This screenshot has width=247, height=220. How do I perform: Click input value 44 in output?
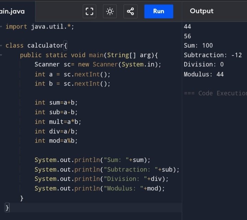187,26
